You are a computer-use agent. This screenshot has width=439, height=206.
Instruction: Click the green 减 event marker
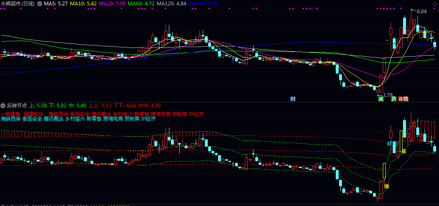[380, 99]
